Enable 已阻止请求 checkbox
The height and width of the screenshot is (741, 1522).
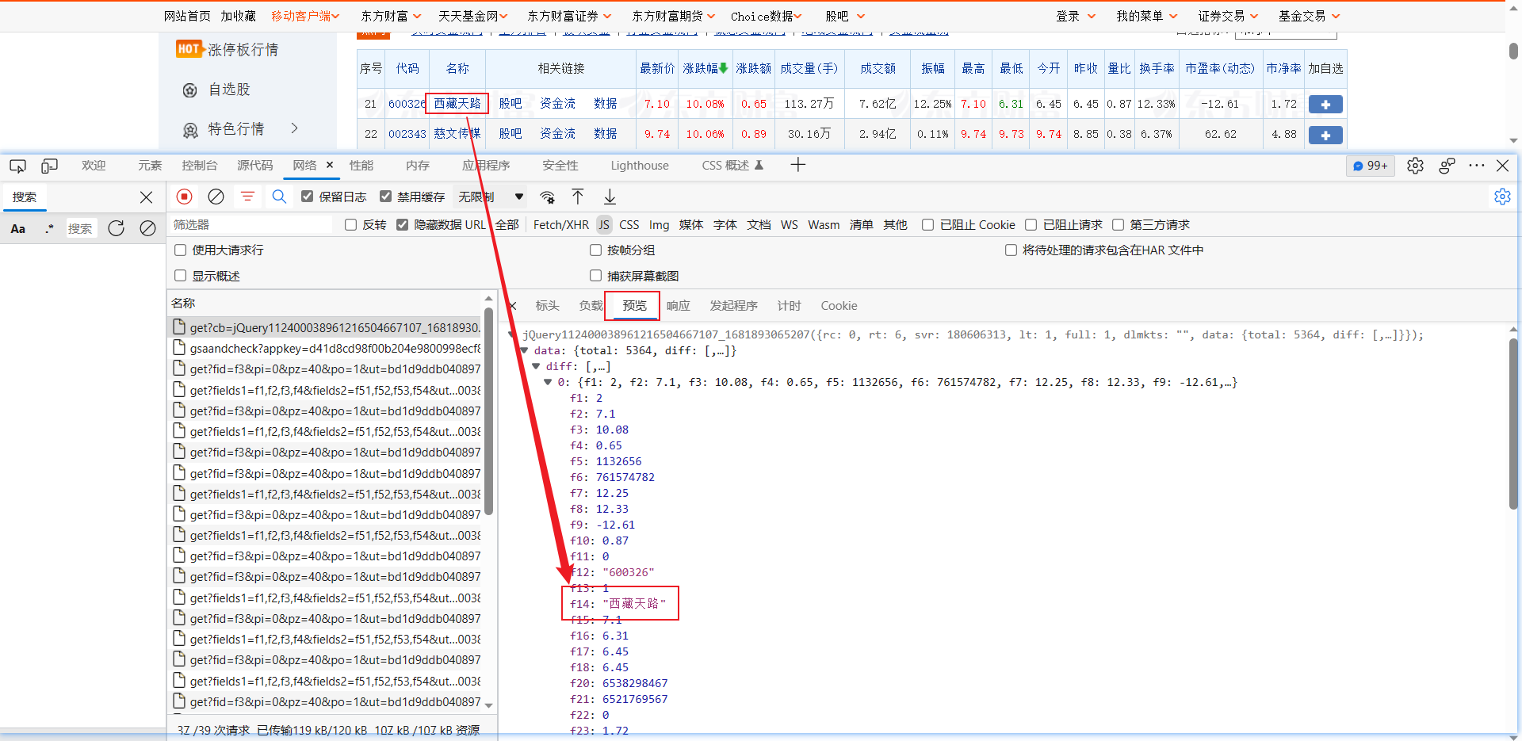[1031, 225]
